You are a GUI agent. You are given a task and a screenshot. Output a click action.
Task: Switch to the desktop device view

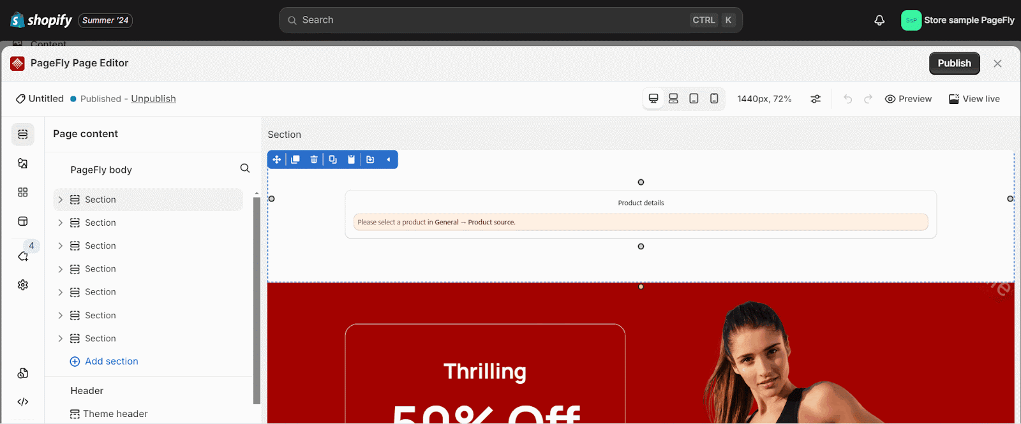pyautogui.click(x=653, y=99)
